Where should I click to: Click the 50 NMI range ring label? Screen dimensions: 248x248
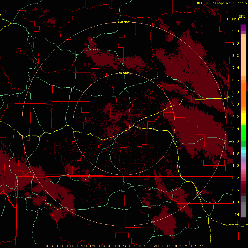tap(124, 73)
